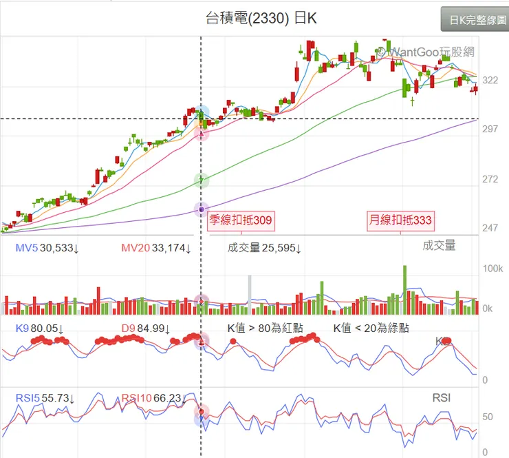Open the 日K完整線圖 full chart button

pyautogui.click(x=475, y=19)
